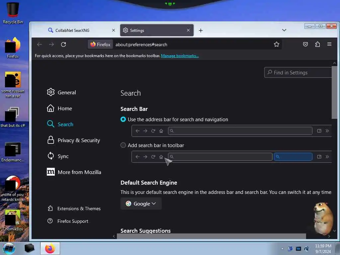Image resolution: width=340 pixels, height=255 pixels.
Task: Open a new tab with plus button
Action: tap(201, 31)
